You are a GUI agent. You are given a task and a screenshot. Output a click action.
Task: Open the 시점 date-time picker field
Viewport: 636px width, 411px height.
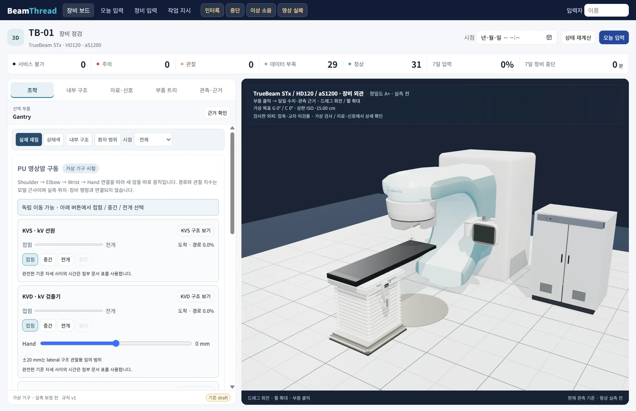pos(517,37)
